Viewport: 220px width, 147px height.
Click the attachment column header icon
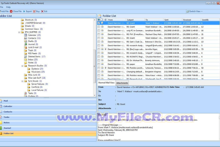(x=105, y=20)
